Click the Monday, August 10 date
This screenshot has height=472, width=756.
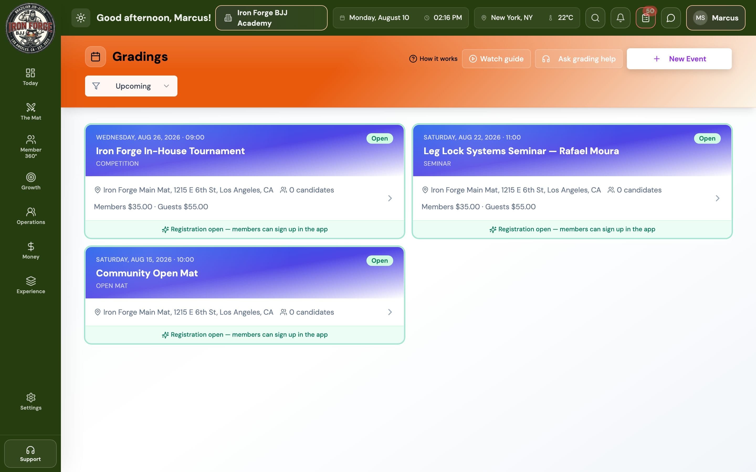click(374, 18)
